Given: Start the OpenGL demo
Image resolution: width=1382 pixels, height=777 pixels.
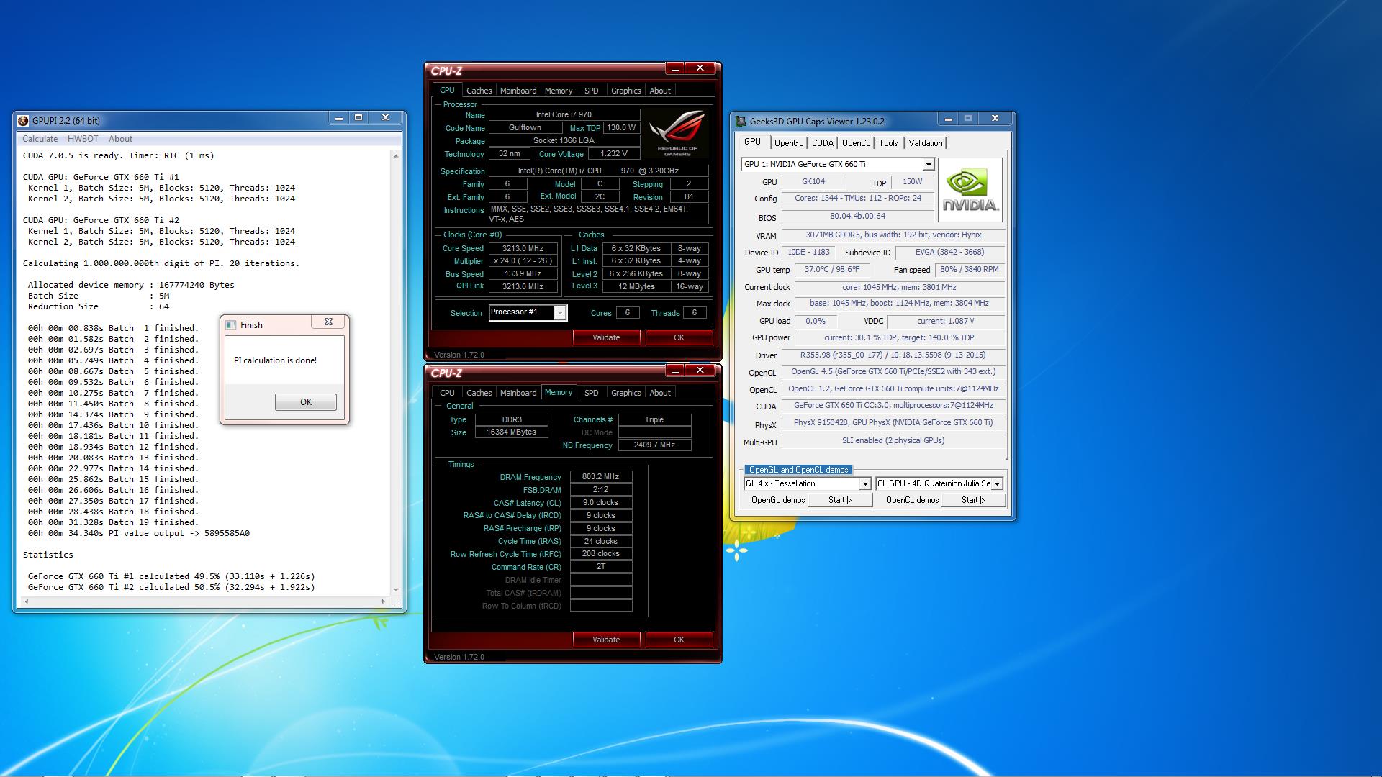Looking at the screenshot, I should 840,500.
